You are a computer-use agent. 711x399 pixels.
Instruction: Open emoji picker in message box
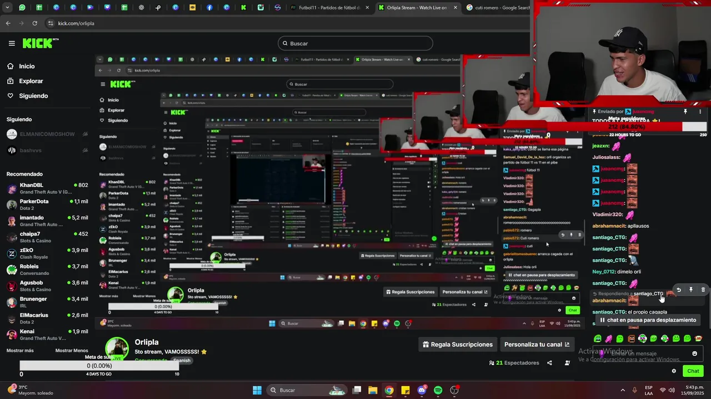694,354
